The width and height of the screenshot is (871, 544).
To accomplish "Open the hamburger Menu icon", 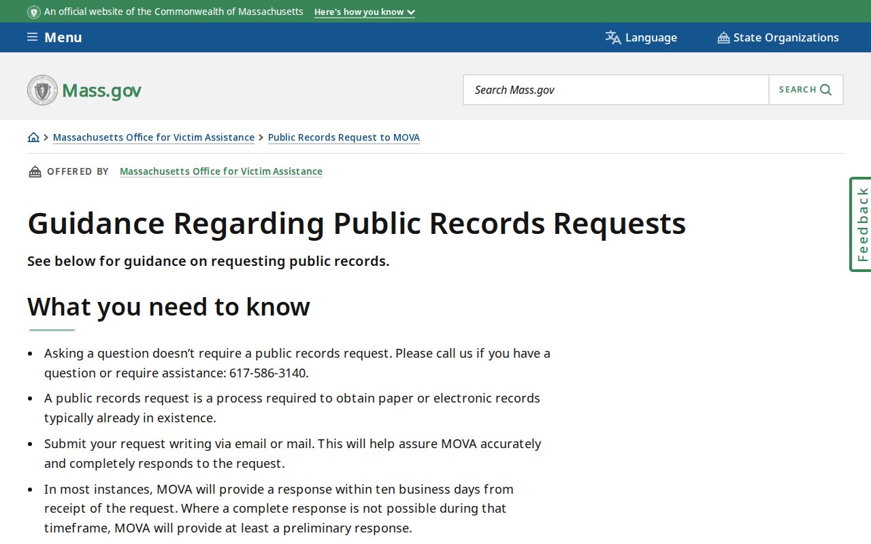I will pos(32,37).
